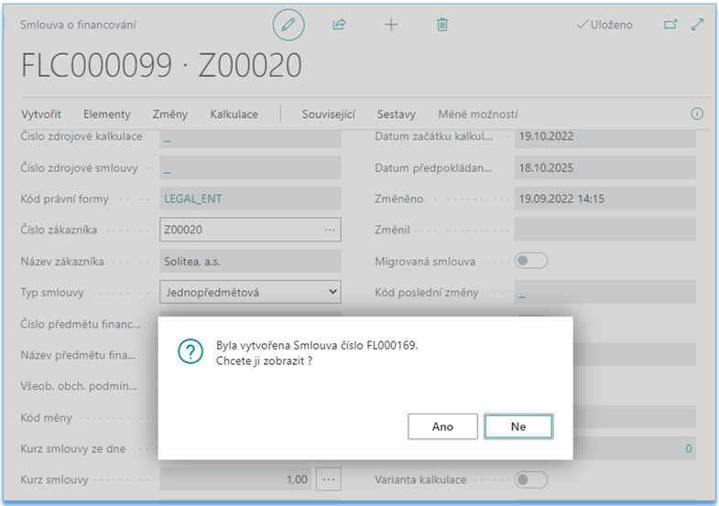This screenshot has width=719, height=506.
Task: Open lookup ellipsis in Číslo zákazníka
Action: [x=330, y=230]
